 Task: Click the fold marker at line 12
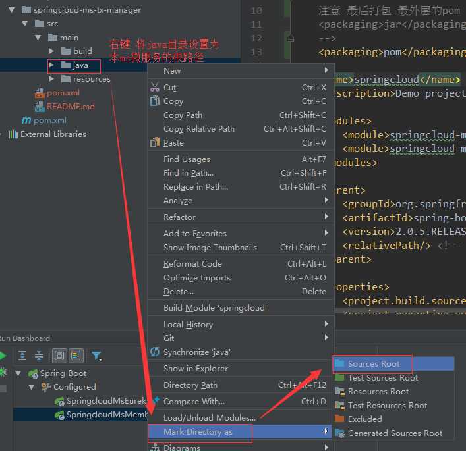pyautogui.click(x=291, y=38)
